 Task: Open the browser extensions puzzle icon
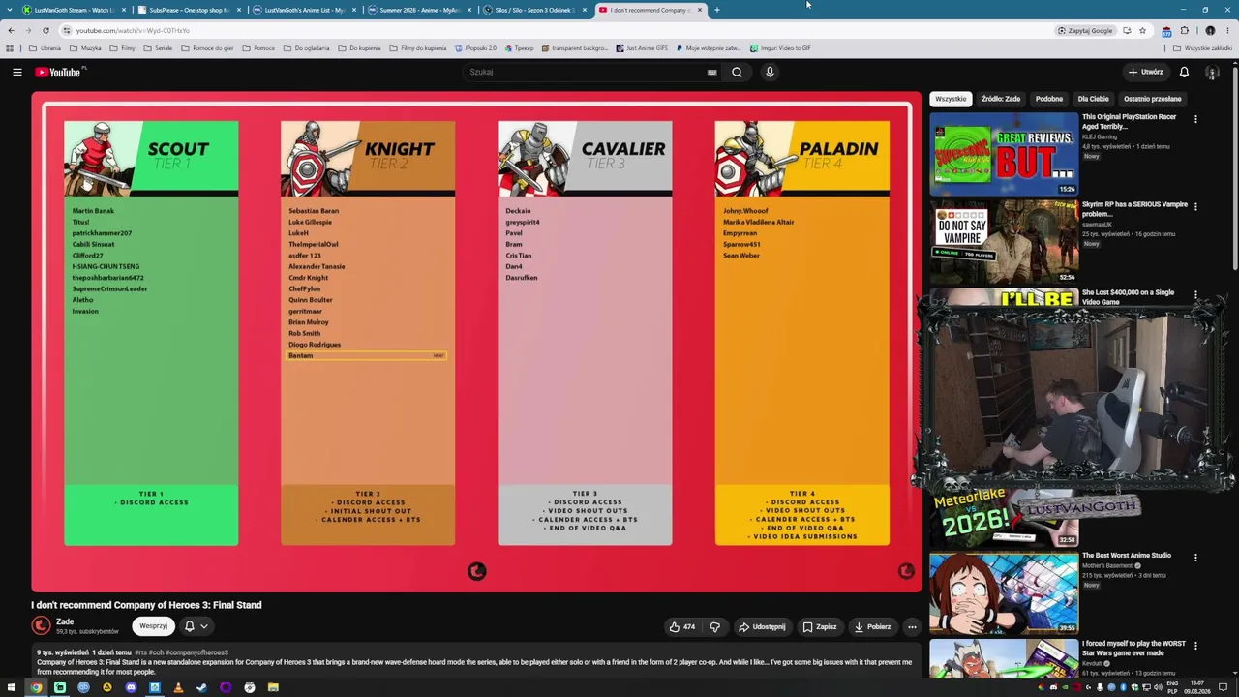pyautogui.click(x=1184, y=30)
